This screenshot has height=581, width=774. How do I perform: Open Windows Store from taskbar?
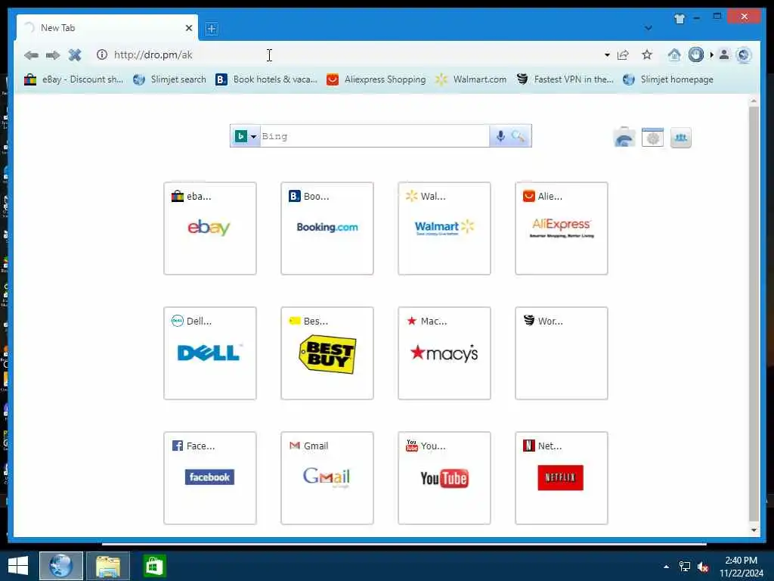click(154, 566)
